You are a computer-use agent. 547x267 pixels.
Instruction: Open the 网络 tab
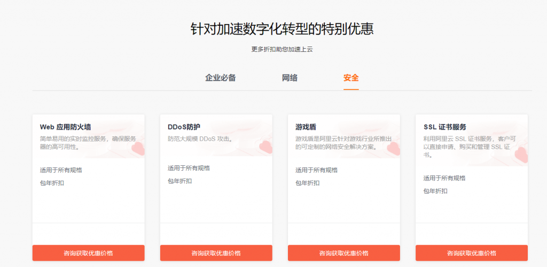click(x=290, y=78)
